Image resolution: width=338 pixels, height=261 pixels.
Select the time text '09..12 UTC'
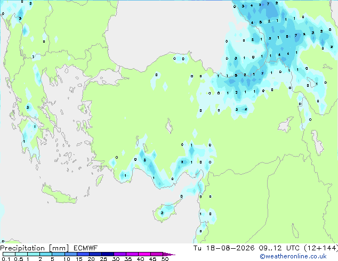279,248
